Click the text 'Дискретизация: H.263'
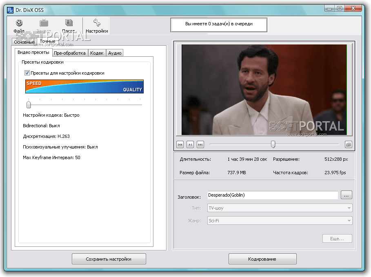The width and height of the screenshot is (371, 277). click(47, 136)
